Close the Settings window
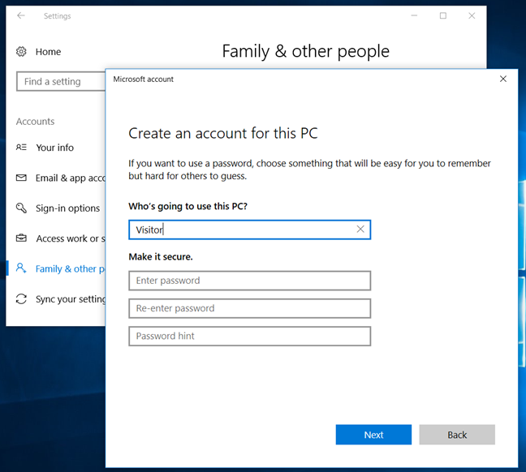The image size is (526, 472). (x=472, y=15)
